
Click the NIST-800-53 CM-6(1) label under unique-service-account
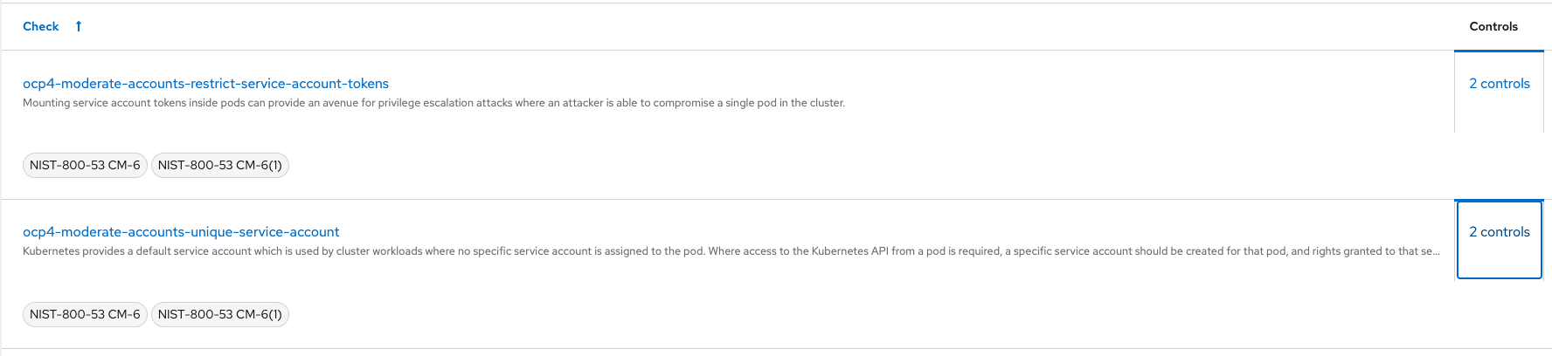point(219,314)
